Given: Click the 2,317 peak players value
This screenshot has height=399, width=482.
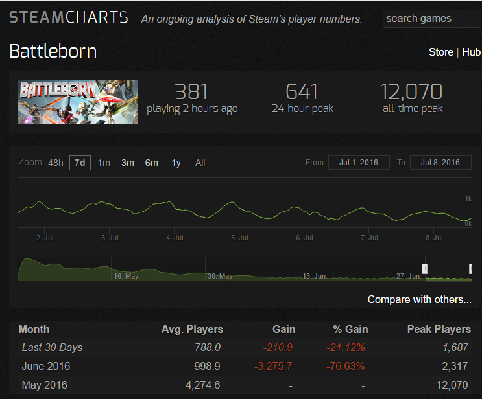Looking at the screenshot, I should point(455,367).
